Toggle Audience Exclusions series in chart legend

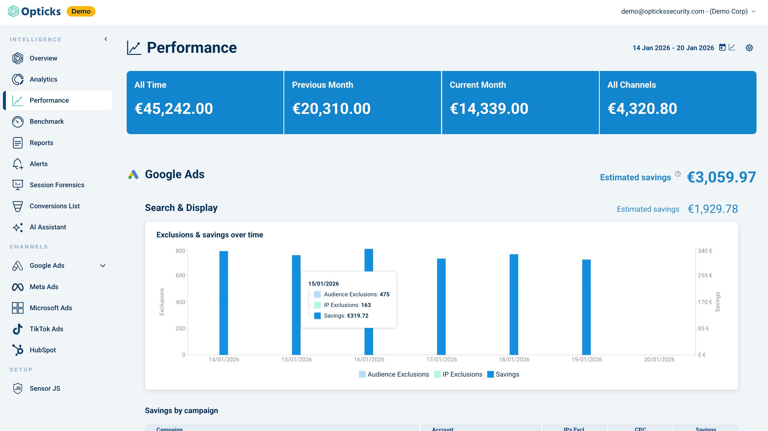[x=394, y=374]
